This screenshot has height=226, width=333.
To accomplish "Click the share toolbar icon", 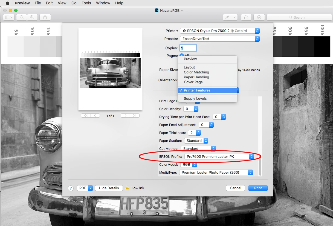I will coord(45,17).
